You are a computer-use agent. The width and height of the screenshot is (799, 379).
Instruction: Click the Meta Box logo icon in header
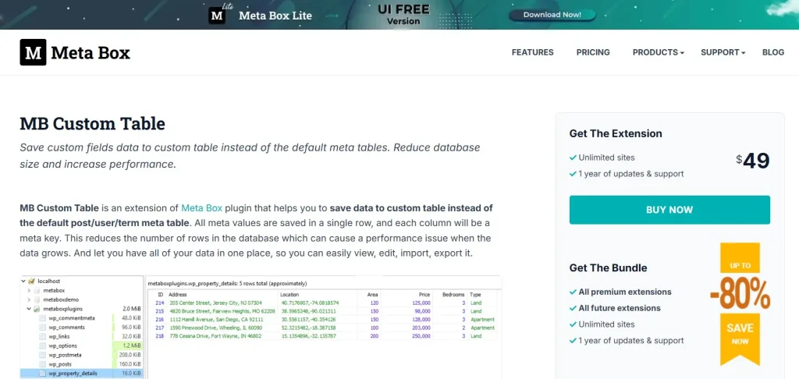tap(33, 52)
